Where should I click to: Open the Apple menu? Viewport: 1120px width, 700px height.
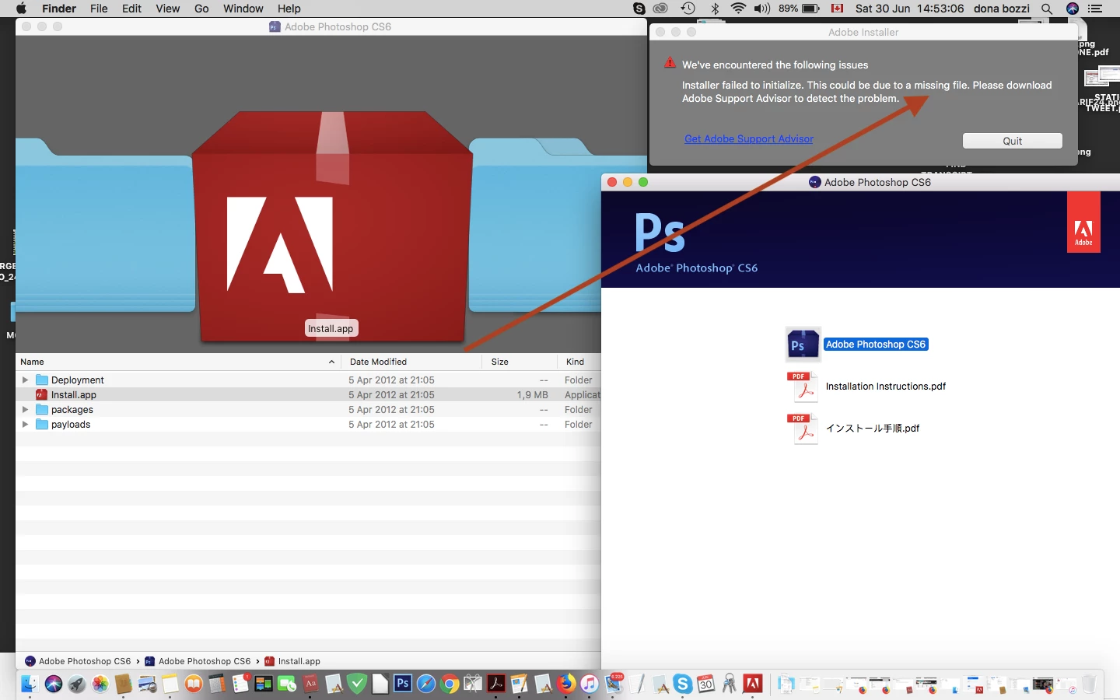21,9
